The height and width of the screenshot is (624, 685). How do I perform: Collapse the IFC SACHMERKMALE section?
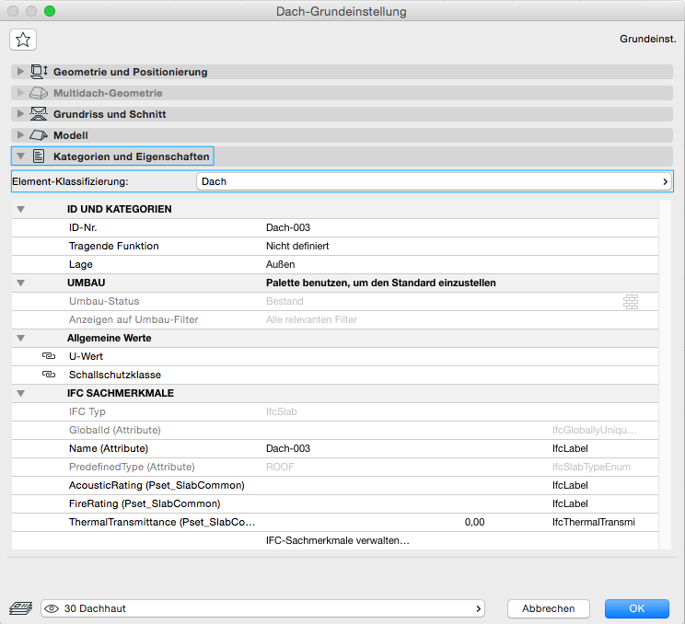[21, 393]
